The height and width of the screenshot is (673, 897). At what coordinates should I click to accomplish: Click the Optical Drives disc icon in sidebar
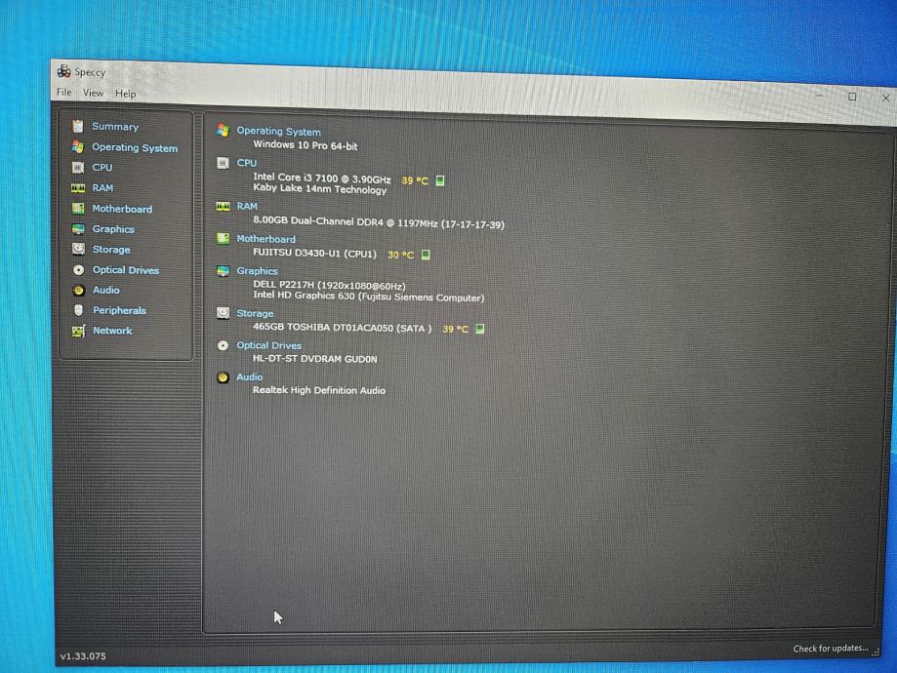point(78,269)
